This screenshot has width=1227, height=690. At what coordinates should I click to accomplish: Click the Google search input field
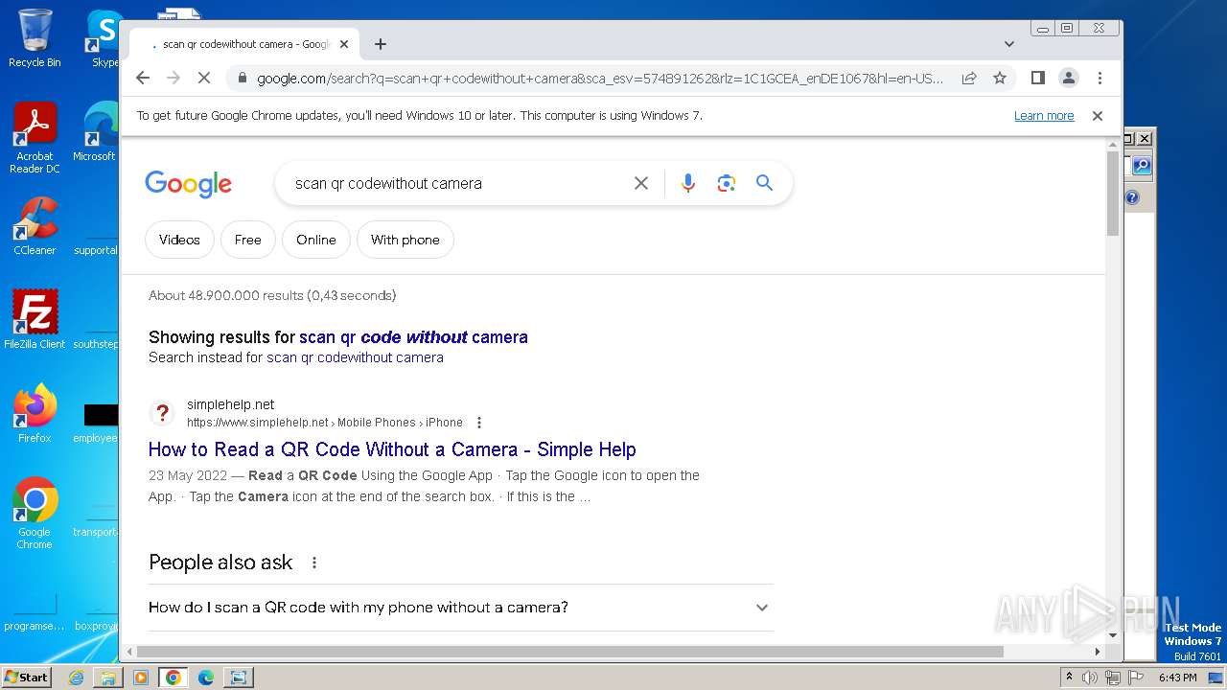click(458, 183)
